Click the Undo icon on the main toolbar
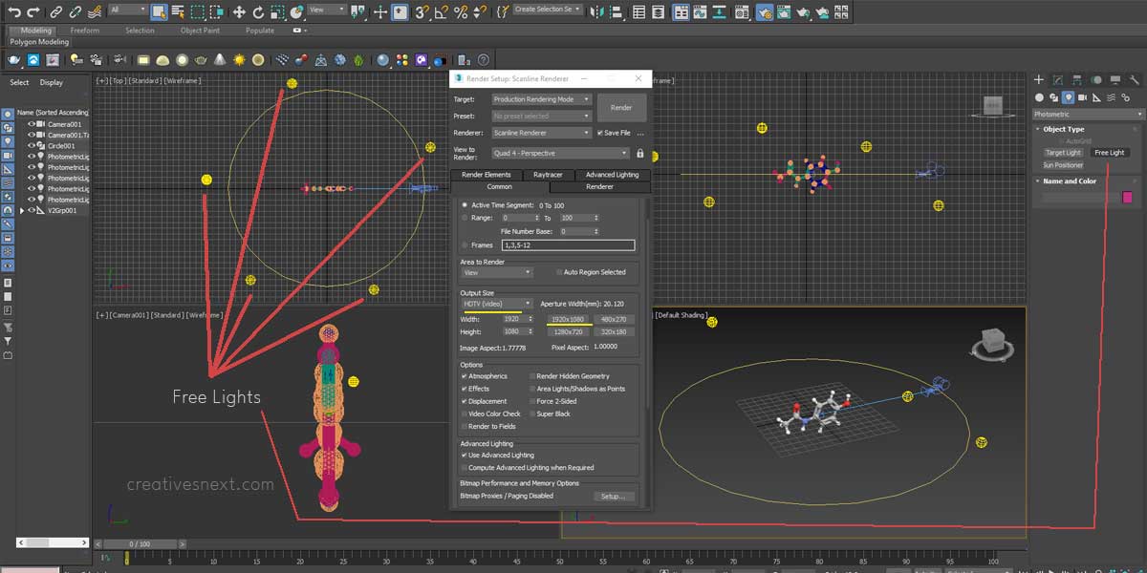 click(14, 11)
